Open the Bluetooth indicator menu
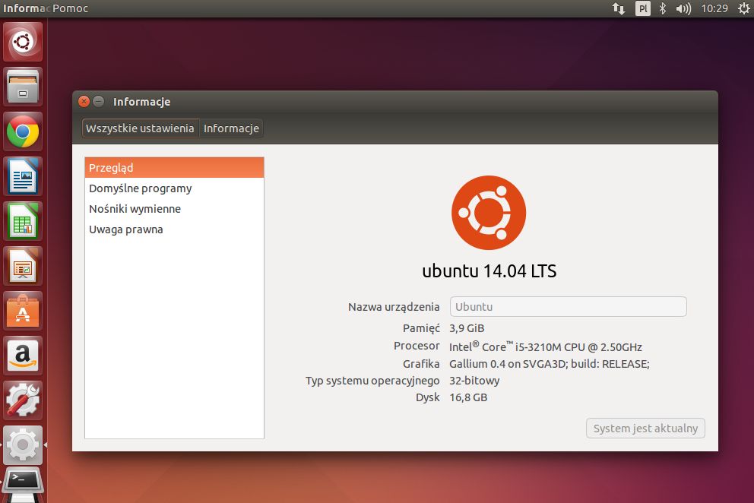 pyautogui.click(x=663, y=8)
